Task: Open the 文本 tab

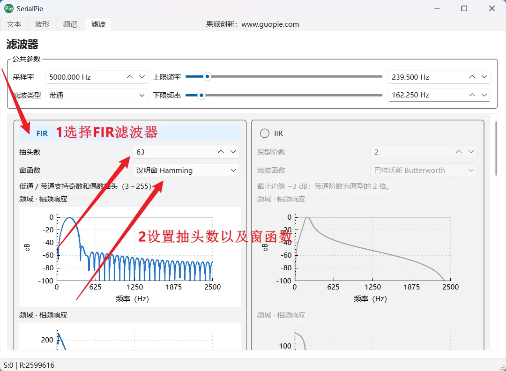Action: tap(14, 24)
